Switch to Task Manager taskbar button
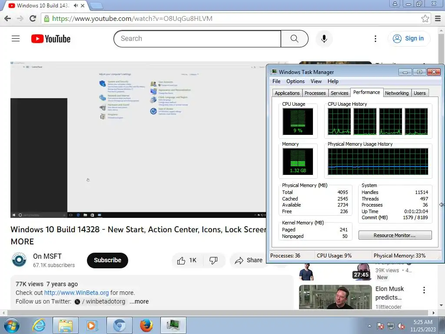Image resolution: width=445 pixels, height=334 pixels. [x=173, y=325]
